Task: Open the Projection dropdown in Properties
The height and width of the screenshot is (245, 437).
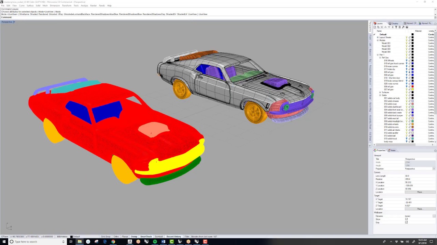Action: [x=434, y=169]
